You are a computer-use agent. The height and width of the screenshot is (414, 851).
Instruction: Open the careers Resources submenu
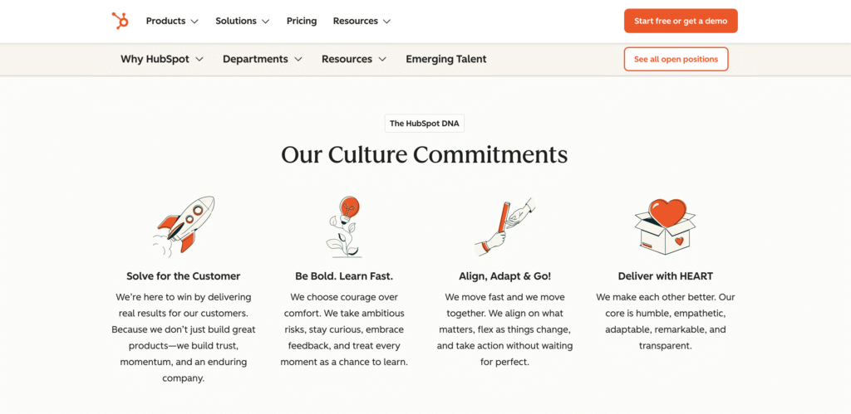354,59
